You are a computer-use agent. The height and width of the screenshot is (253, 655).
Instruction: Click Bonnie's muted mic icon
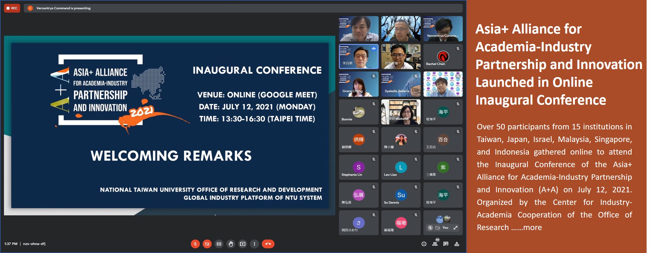click(x=374, y=104)
